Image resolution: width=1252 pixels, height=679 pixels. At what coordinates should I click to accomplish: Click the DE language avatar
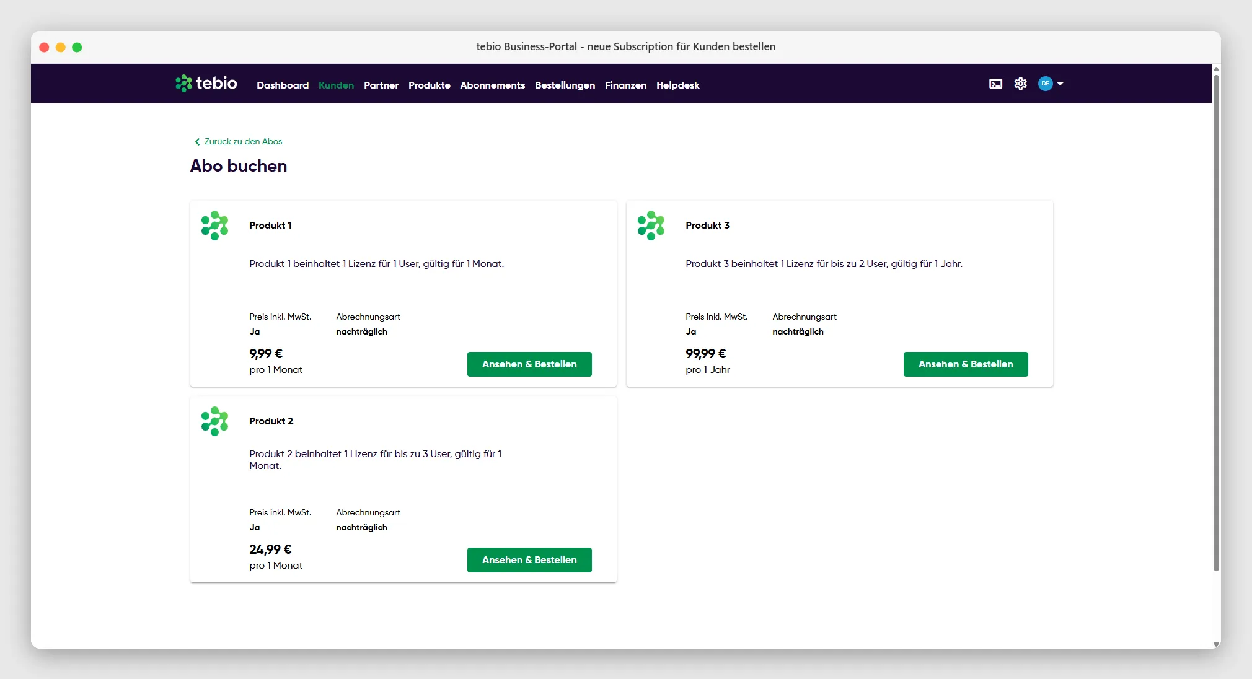pyautogui.click(x=1045, y=84)
